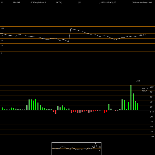Click the RSI line peak near 100
This screenshot has height=155, width=155.
click(71, 28)
